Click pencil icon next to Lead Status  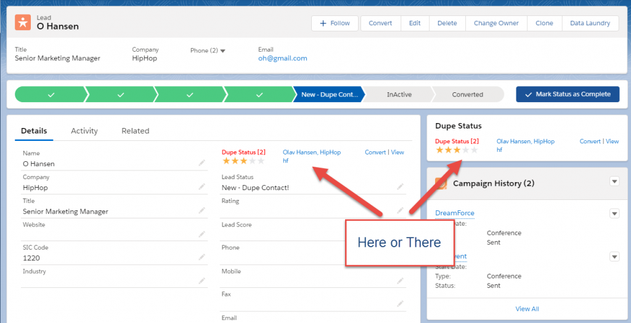tap(400, 186)
